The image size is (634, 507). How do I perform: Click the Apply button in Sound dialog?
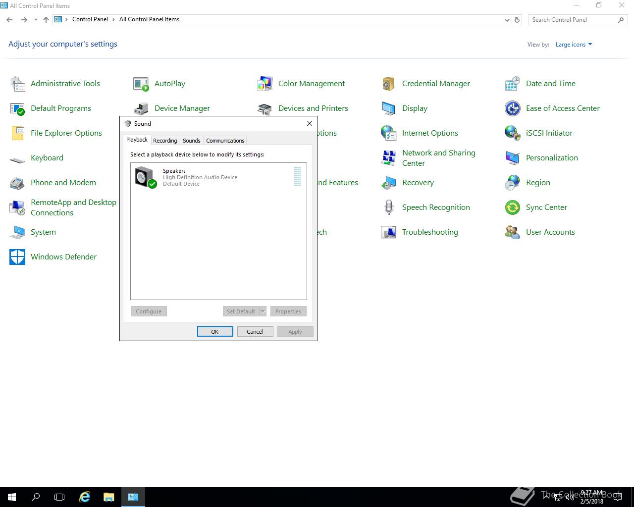coord(295,332)
